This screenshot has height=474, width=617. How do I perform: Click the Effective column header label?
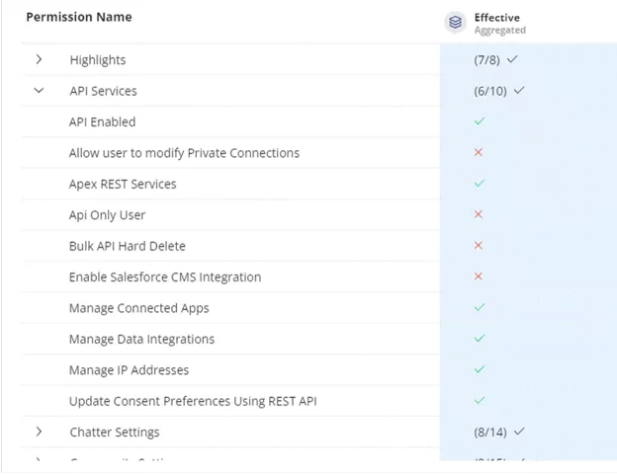(x=496, y=18)
